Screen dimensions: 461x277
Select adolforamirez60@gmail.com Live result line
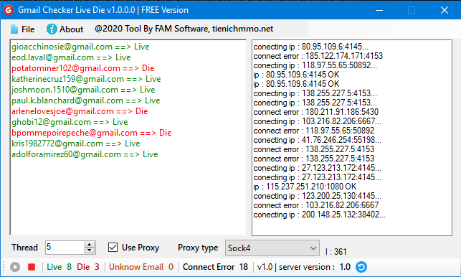(x=85, y=154)
